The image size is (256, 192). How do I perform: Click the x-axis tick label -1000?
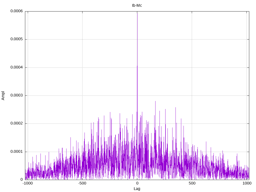coord(27,183)
